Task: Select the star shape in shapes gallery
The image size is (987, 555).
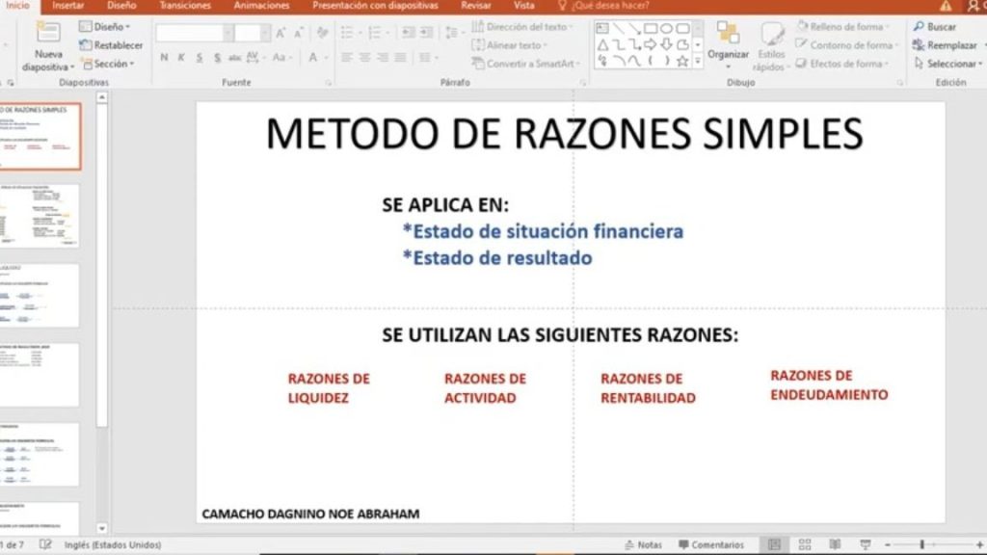Action: click(x=682, y=61)
